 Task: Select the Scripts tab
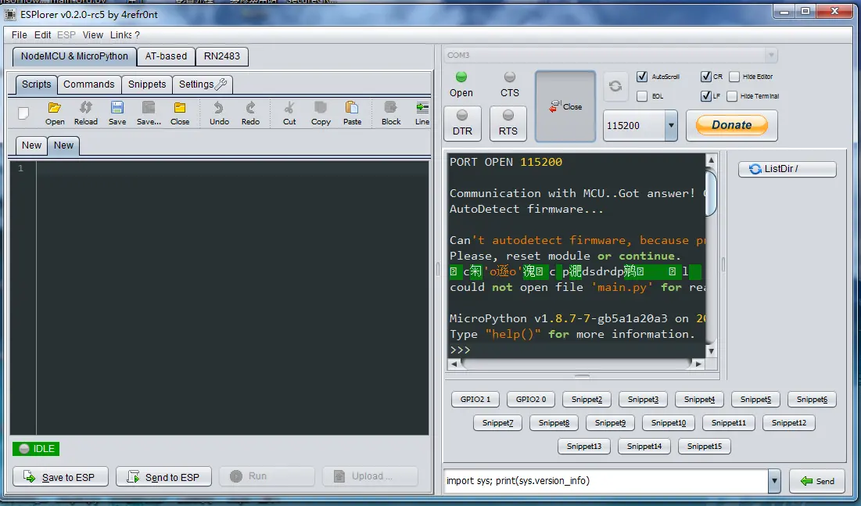36,84
